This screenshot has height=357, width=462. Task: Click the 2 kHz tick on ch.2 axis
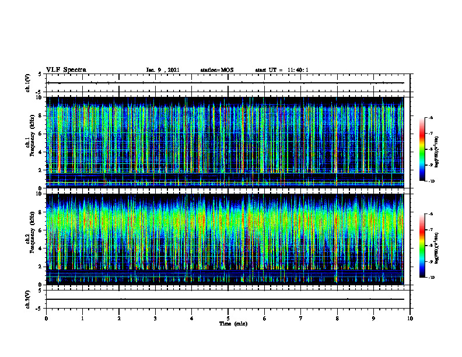(41, 267)
